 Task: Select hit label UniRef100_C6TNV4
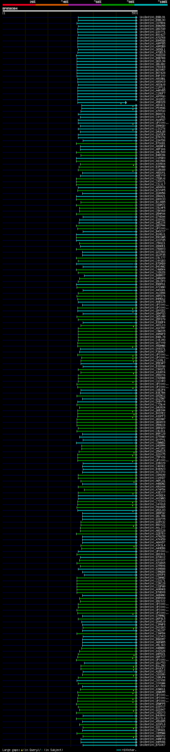pos(152,23)
